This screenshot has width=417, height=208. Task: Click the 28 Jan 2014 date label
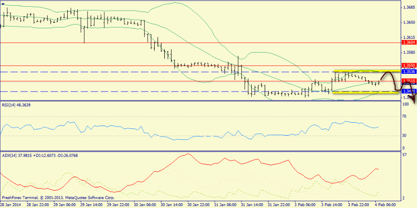[x=10, y=205]
